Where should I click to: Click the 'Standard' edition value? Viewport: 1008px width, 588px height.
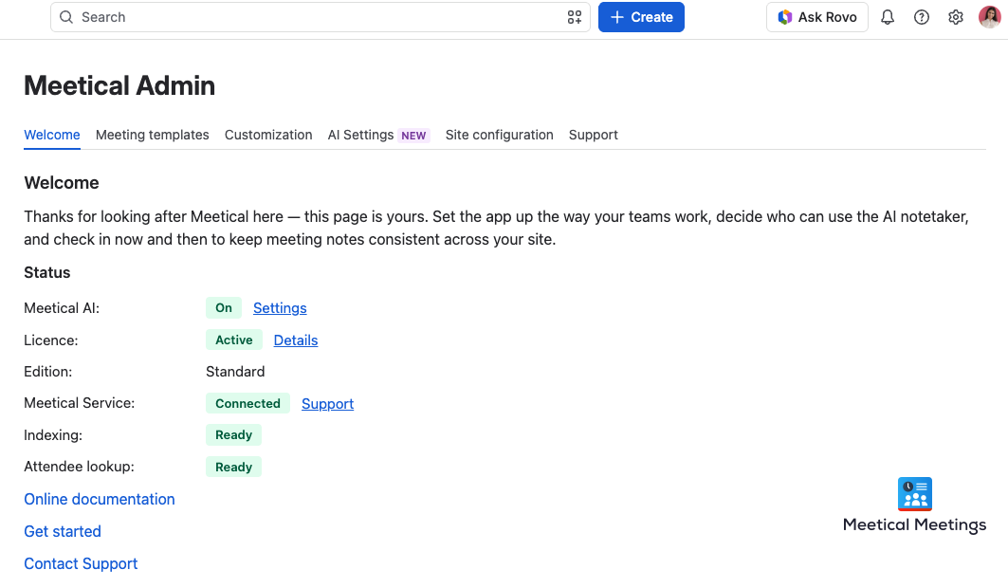pyautogui.click(x=235, y=372)
